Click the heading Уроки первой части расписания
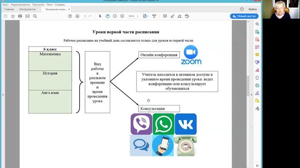Image resolution: width=300 pixels, height=168 pixels. [126, 32]
